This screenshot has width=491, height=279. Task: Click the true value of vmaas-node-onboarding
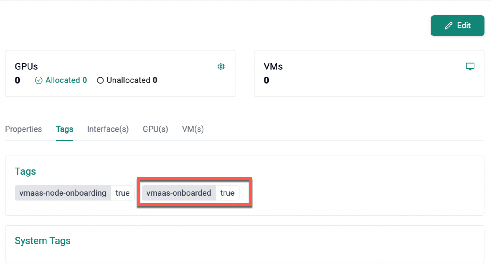(123, 193)
